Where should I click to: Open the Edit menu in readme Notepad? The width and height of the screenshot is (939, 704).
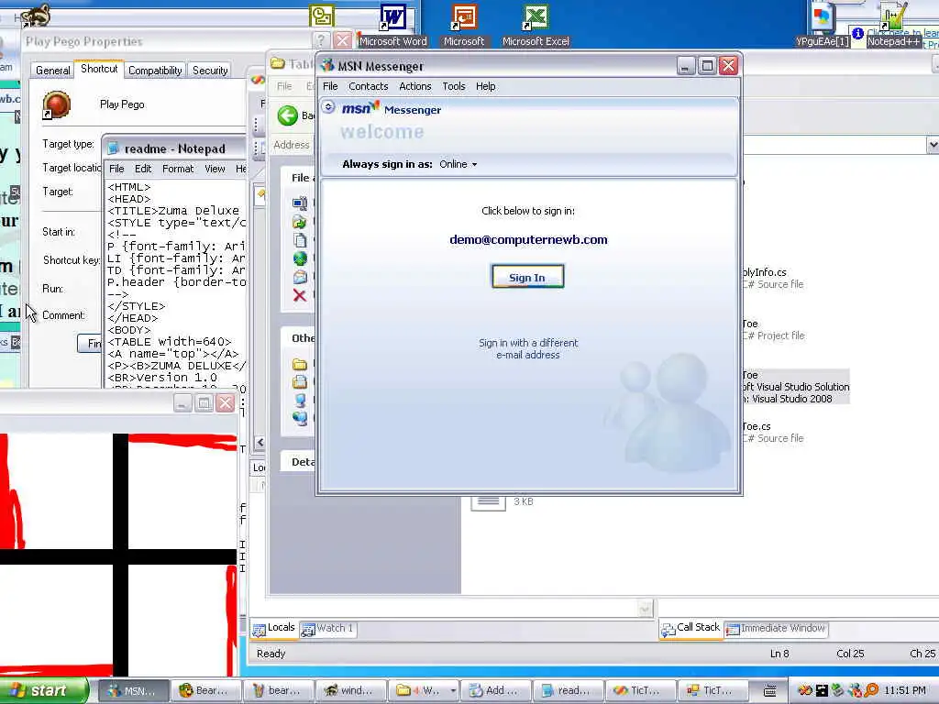142,169
